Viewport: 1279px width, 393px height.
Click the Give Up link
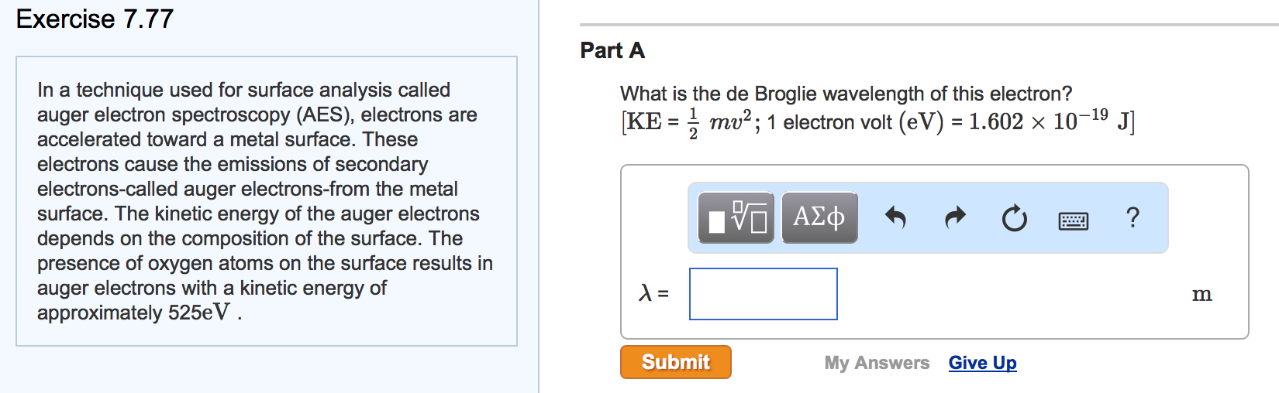982,363
